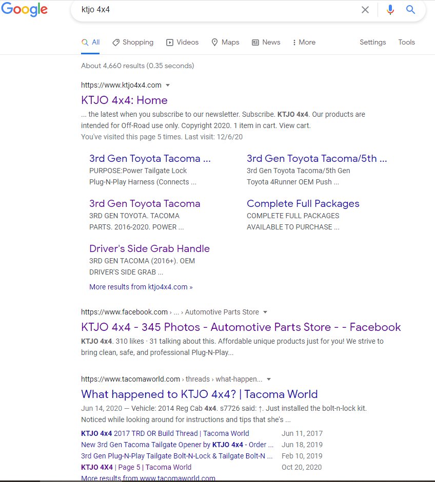
Task: Open '3rd Gen Plug-N-Play Tailgate Bolt-N-Lock' link
Action: tap(177, 456)
